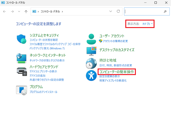Click the デバイスの追加 link
171x132 pixels.
38,76
